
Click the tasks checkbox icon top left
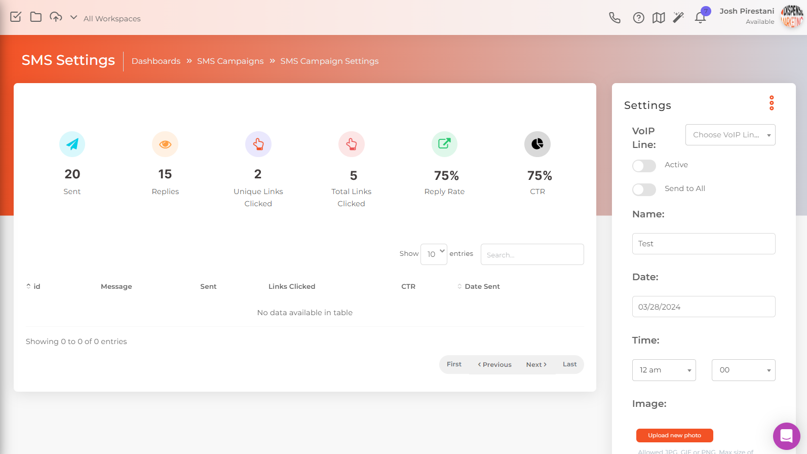[x=16, y=17]
